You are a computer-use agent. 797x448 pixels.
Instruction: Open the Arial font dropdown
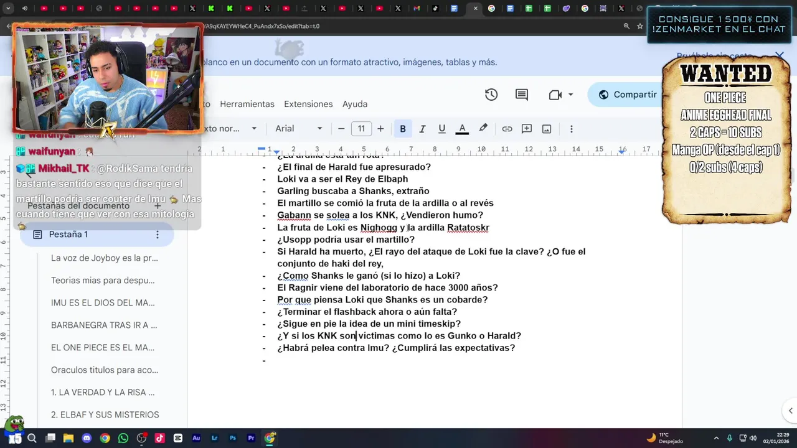pos(299,129)
